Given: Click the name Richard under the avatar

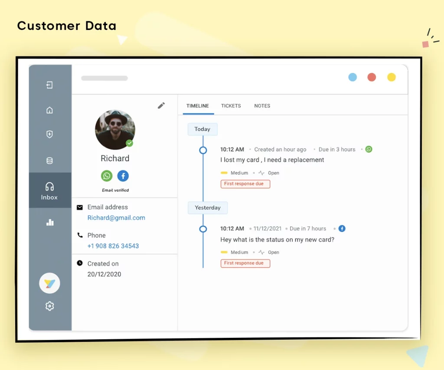Looking at the screenshot, I should [x=115, y=158].
